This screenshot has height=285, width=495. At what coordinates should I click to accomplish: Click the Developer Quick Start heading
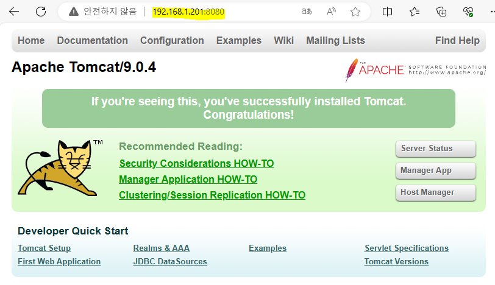[73, 231]
